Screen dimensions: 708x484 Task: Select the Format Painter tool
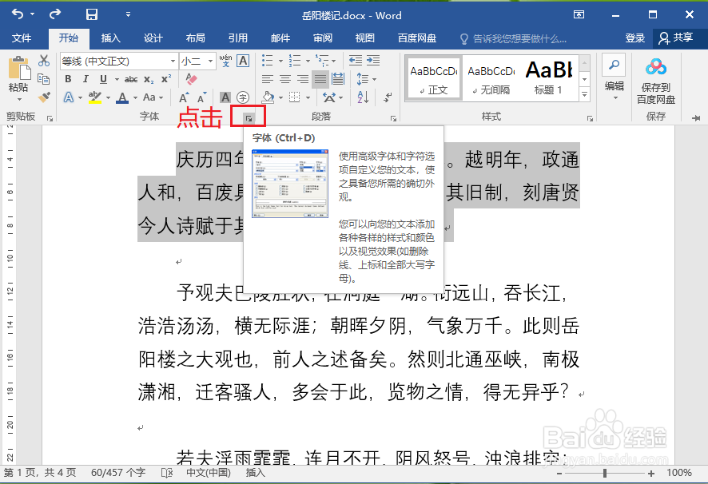tap(44, 97)
